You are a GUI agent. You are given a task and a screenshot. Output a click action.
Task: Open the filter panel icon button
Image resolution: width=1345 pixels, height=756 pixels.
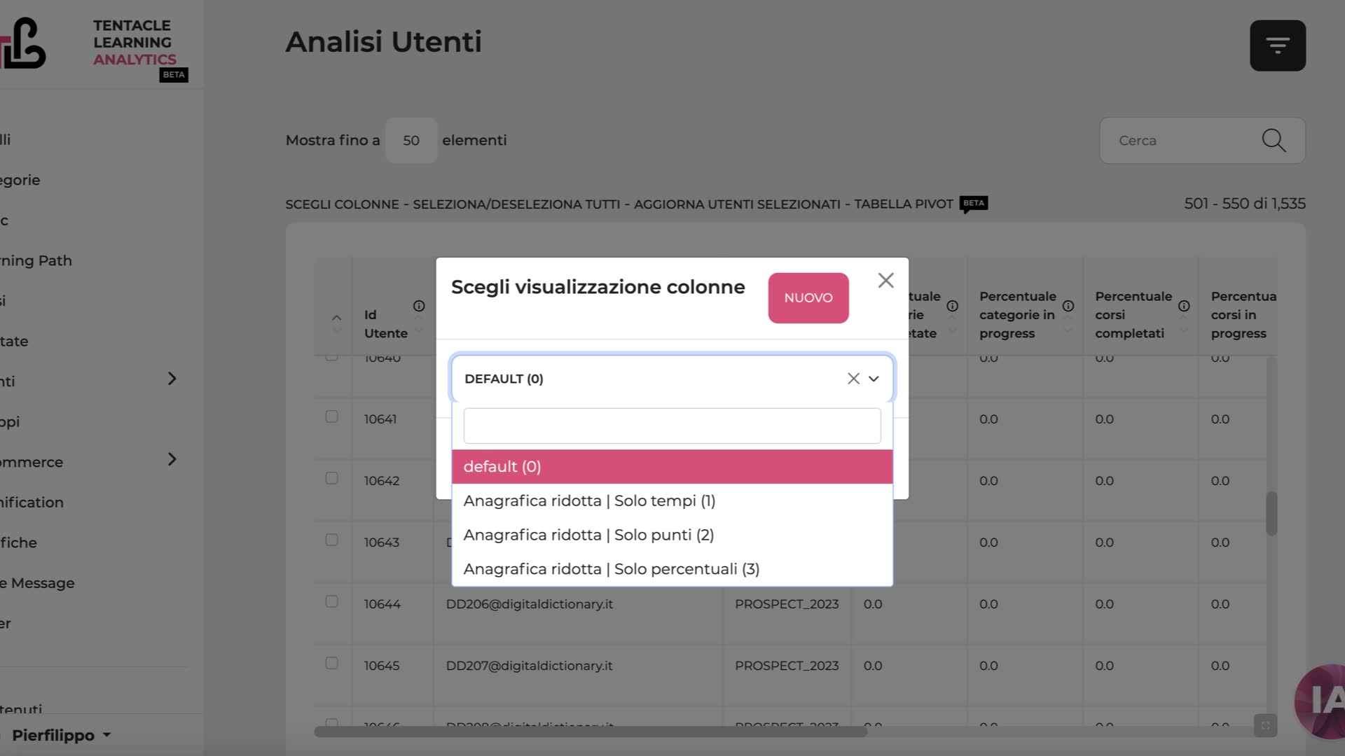tap(1277, 45)
